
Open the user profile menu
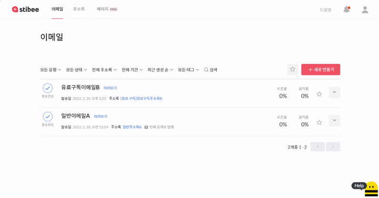pyautogui.click(x=365, y=10)
